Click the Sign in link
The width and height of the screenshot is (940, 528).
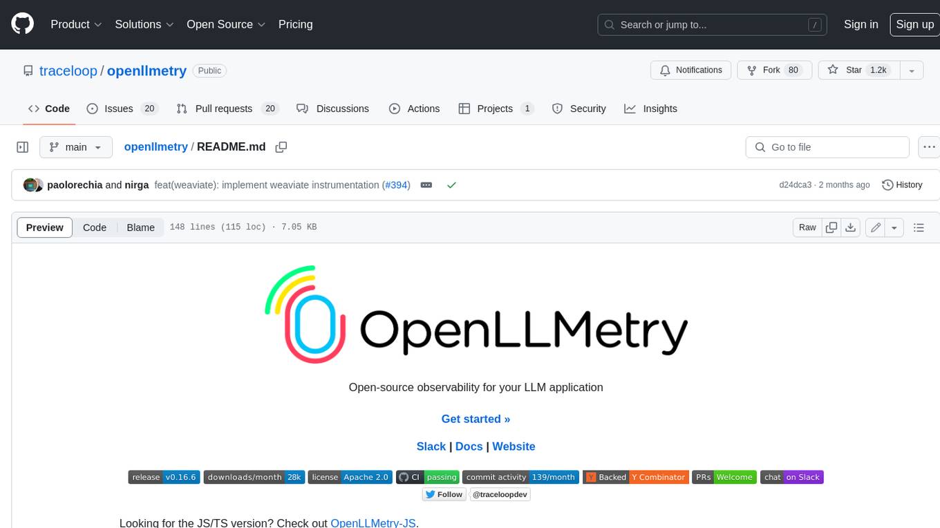861,24
